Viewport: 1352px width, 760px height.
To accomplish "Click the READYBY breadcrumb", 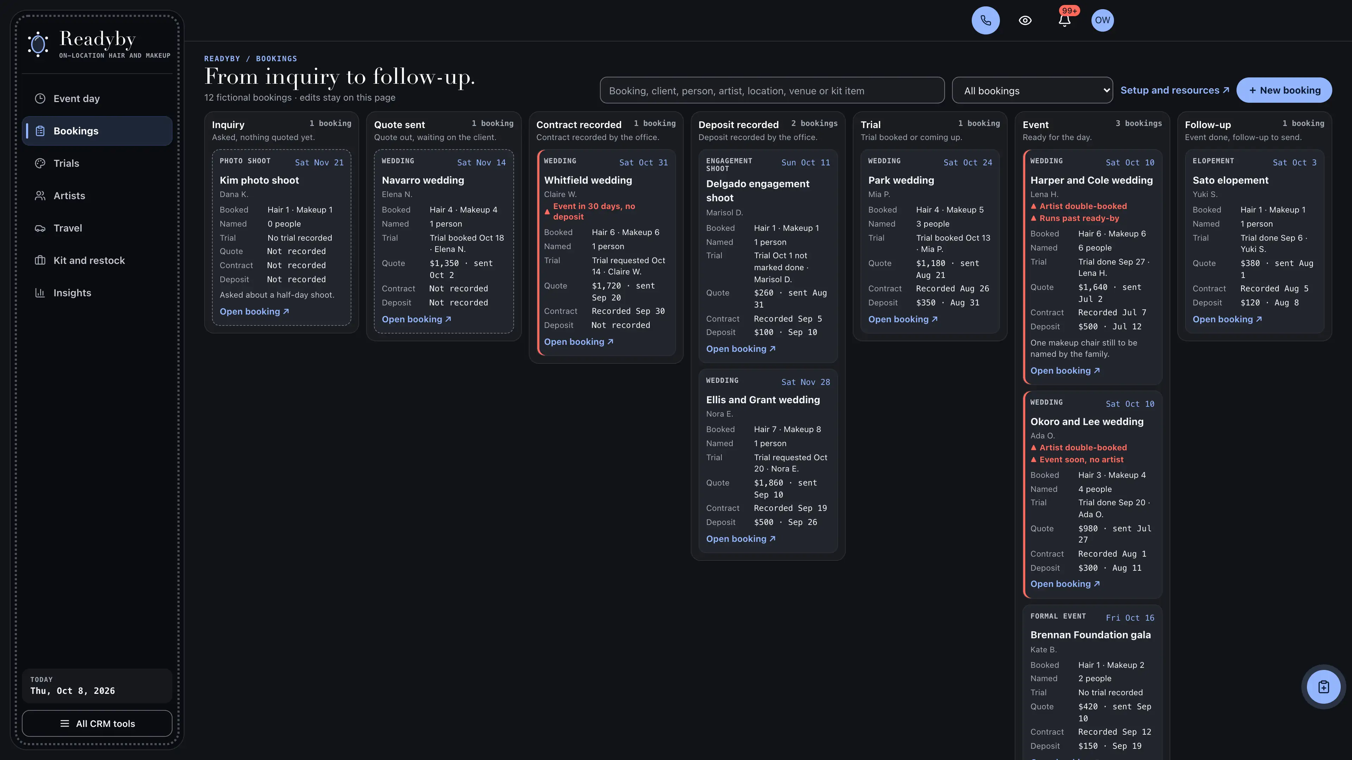I will [x=222, y=59].
